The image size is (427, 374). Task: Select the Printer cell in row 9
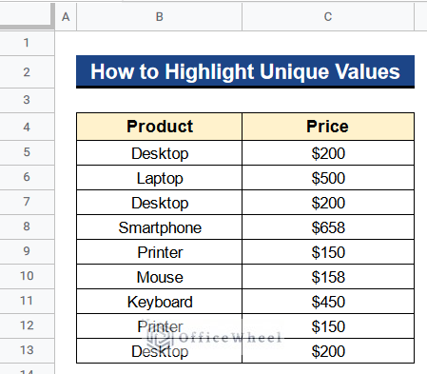pyautogui.click(x=159, y=252)
